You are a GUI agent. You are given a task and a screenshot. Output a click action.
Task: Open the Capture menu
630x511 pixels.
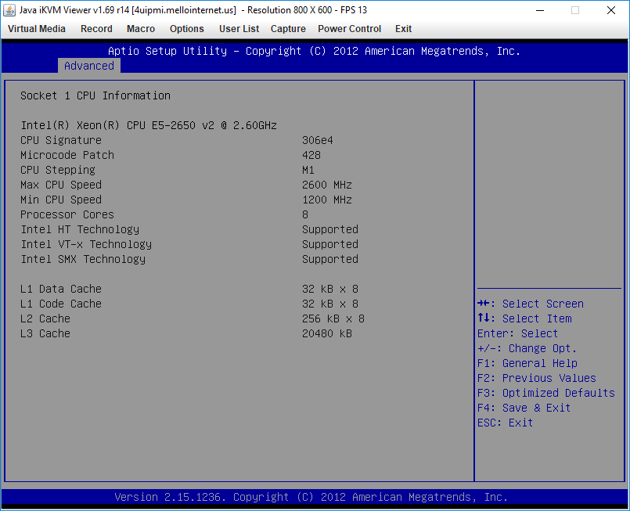point(288,29)
